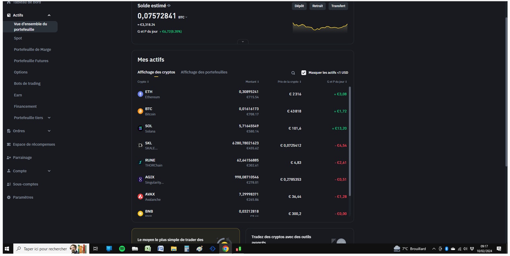Sort by G et P du jour column
This screenshot has height=256, width=510.
[x=337, y=82]
